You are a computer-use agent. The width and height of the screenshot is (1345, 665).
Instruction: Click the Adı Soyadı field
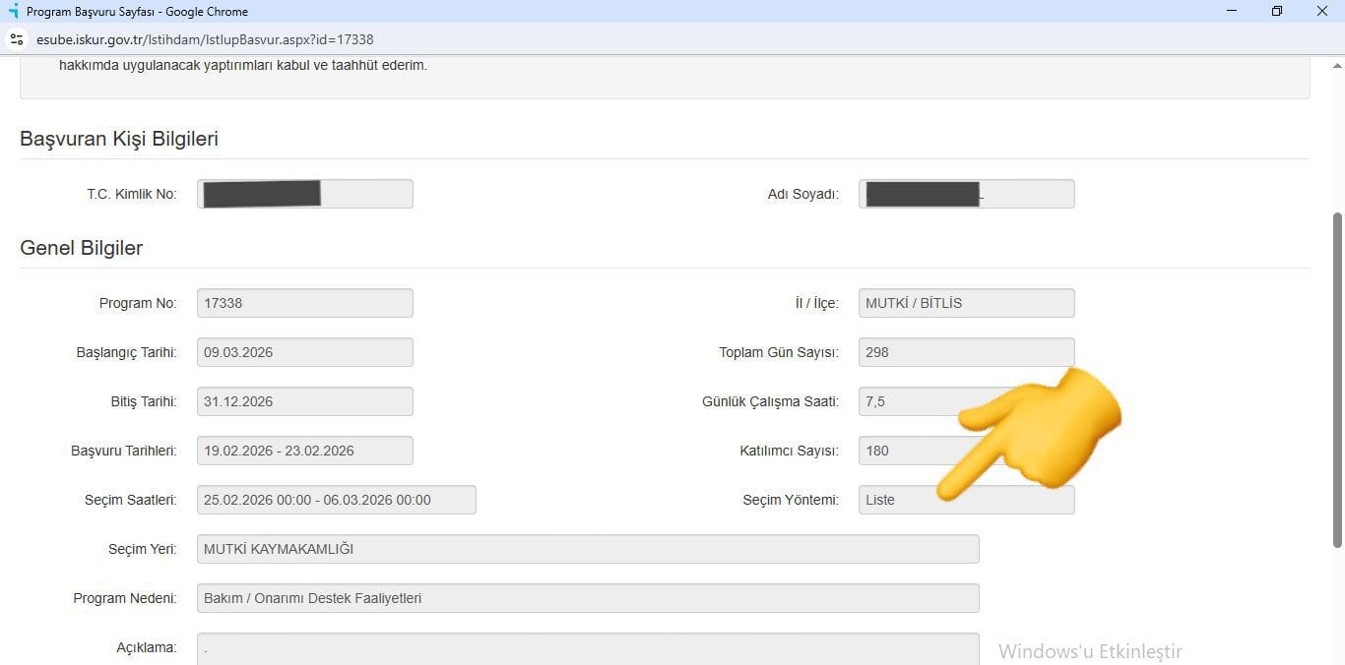point(966,194)
